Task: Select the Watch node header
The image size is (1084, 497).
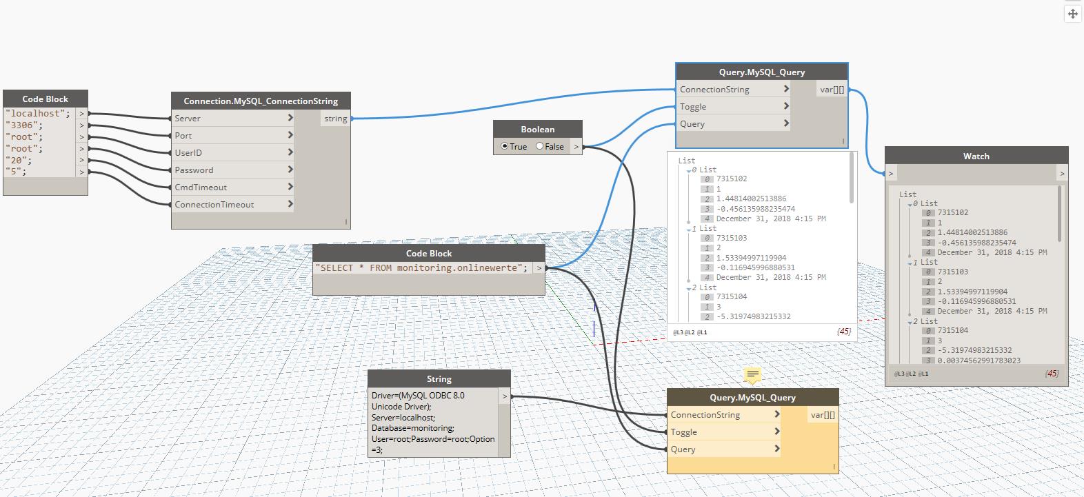Action: pos(976,156)
